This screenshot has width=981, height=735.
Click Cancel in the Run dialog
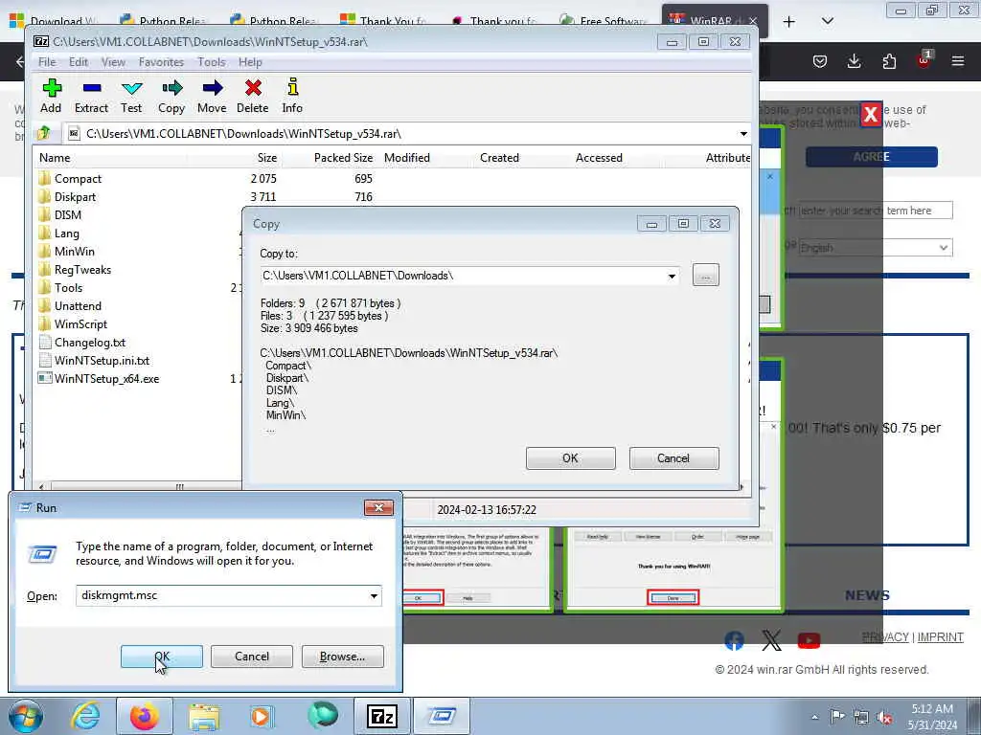pos(252,657)
